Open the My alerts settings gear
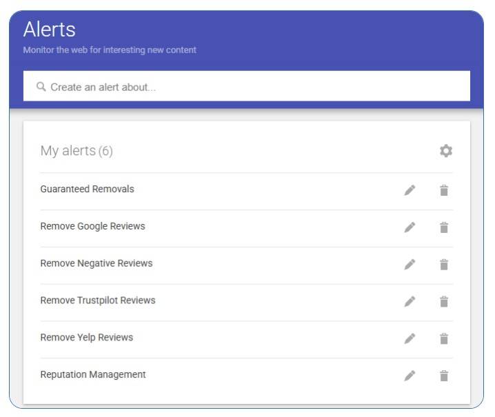The height and width of the screenshot is (417, 495). click(446, 151)
